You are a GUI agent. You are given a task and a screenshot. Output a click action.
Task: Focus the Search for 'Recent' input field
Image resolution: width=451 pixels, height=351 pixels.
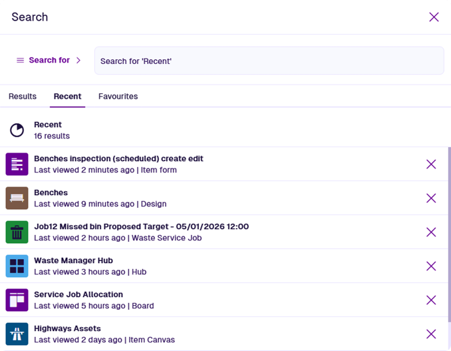269,61
